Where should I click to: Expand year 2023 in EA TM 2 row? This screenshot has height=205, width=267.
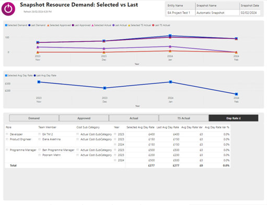point(115,134)
